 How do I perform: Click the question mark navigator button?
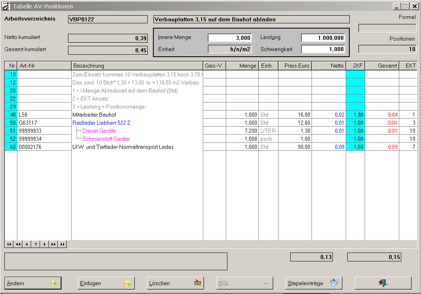[35, 244]
